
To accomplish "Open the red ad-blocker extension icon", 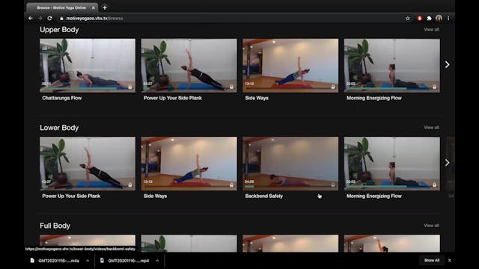I will pyautogui.click(x=419, y=18).
